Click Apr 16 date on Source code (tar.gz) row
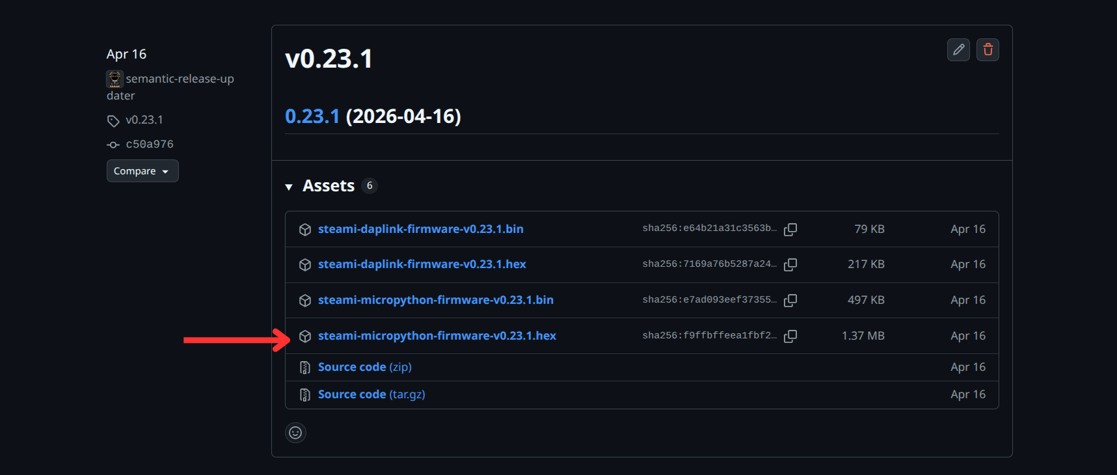 (x=968, y=394)
